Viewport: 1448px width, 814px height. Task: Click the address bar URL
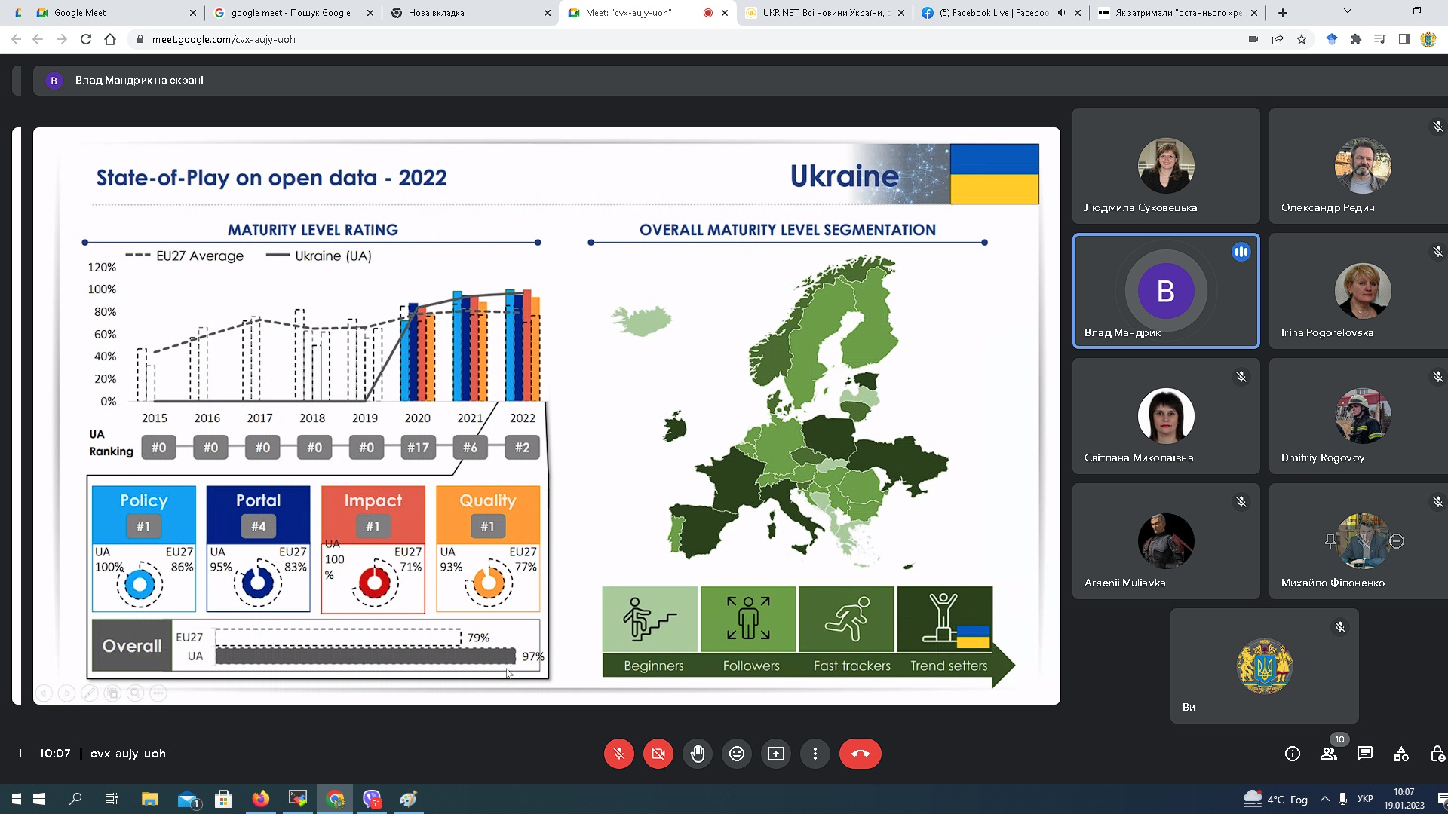(x=223, y=39)
